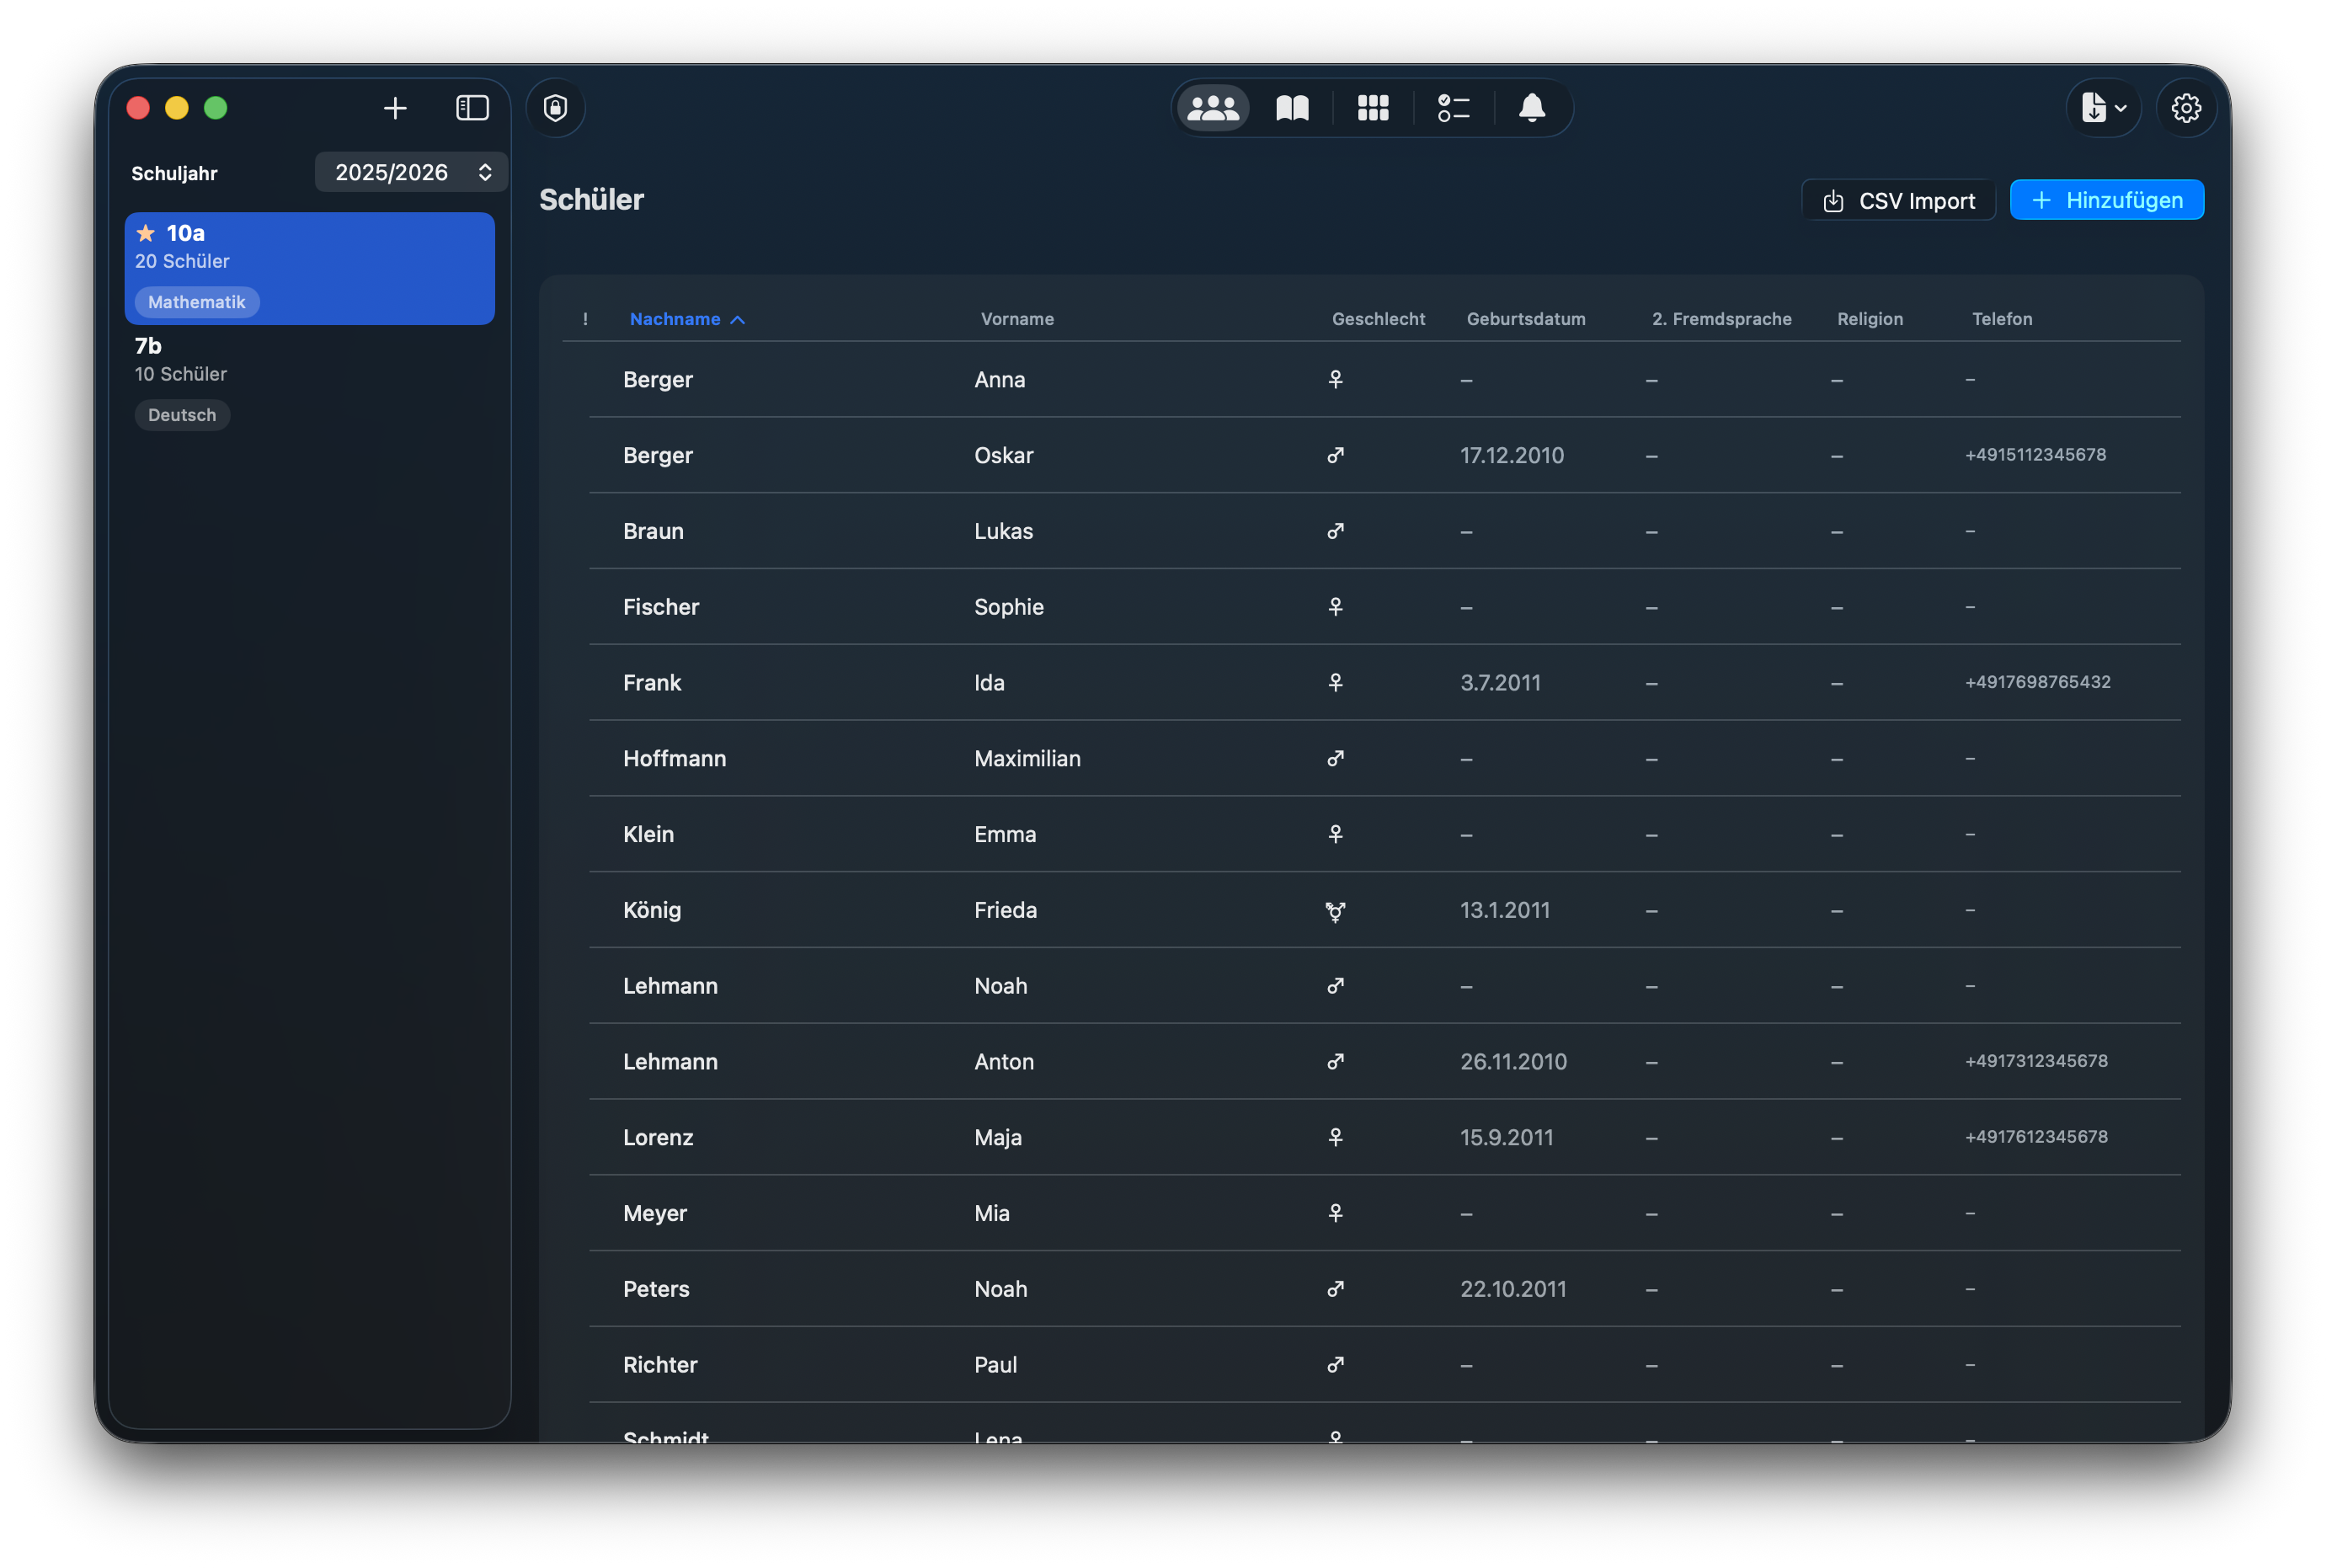Click the Mathematik subject tag
This screenshot has width=2326, height=1568.
click(x=197, y=302)
